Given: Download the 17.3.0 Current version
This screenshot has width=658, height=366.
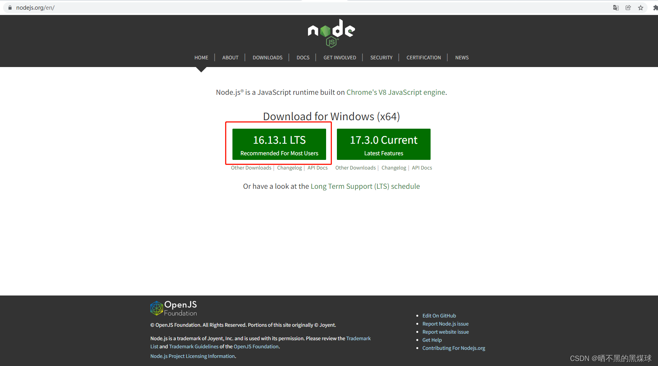Looking at the screenshot, I should point(384,144).
